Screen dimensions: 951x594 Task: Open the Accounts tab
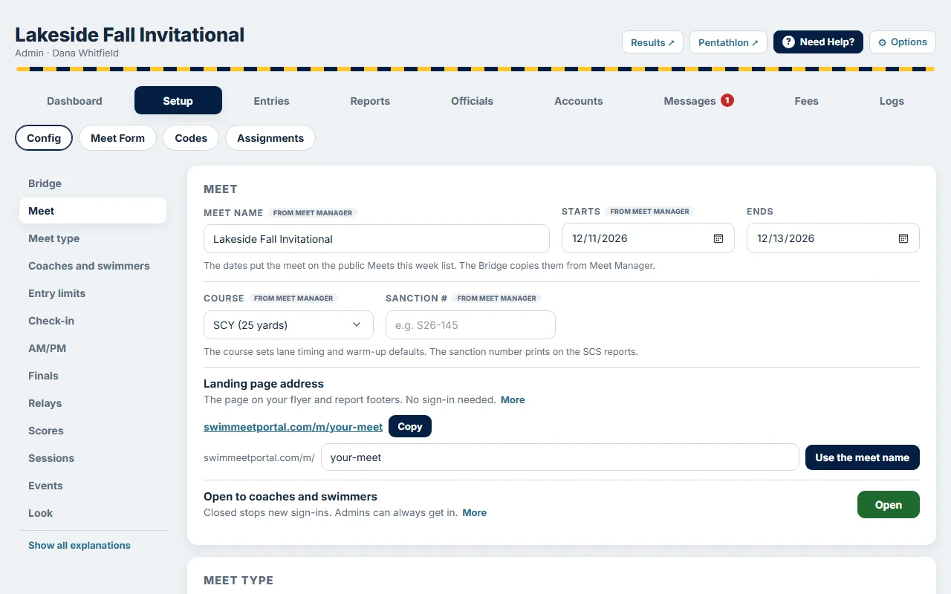(x=578, y=101)
